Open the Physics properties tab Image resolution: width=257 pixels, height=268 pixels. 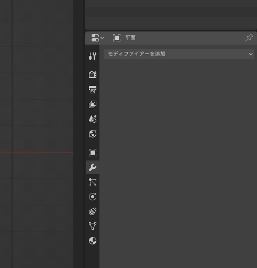tap(93, 197)
